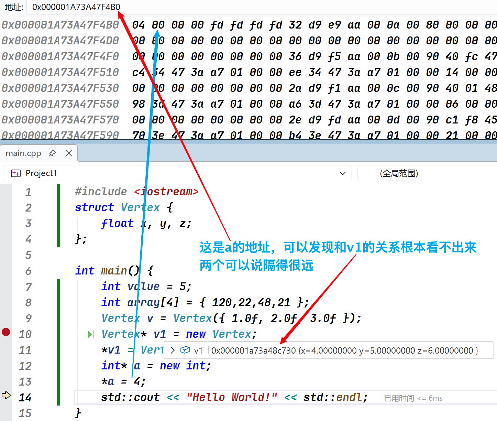The image size is (497, 421).
Task: Click the run-to-click icon on line 10
Action: (91, 334)
